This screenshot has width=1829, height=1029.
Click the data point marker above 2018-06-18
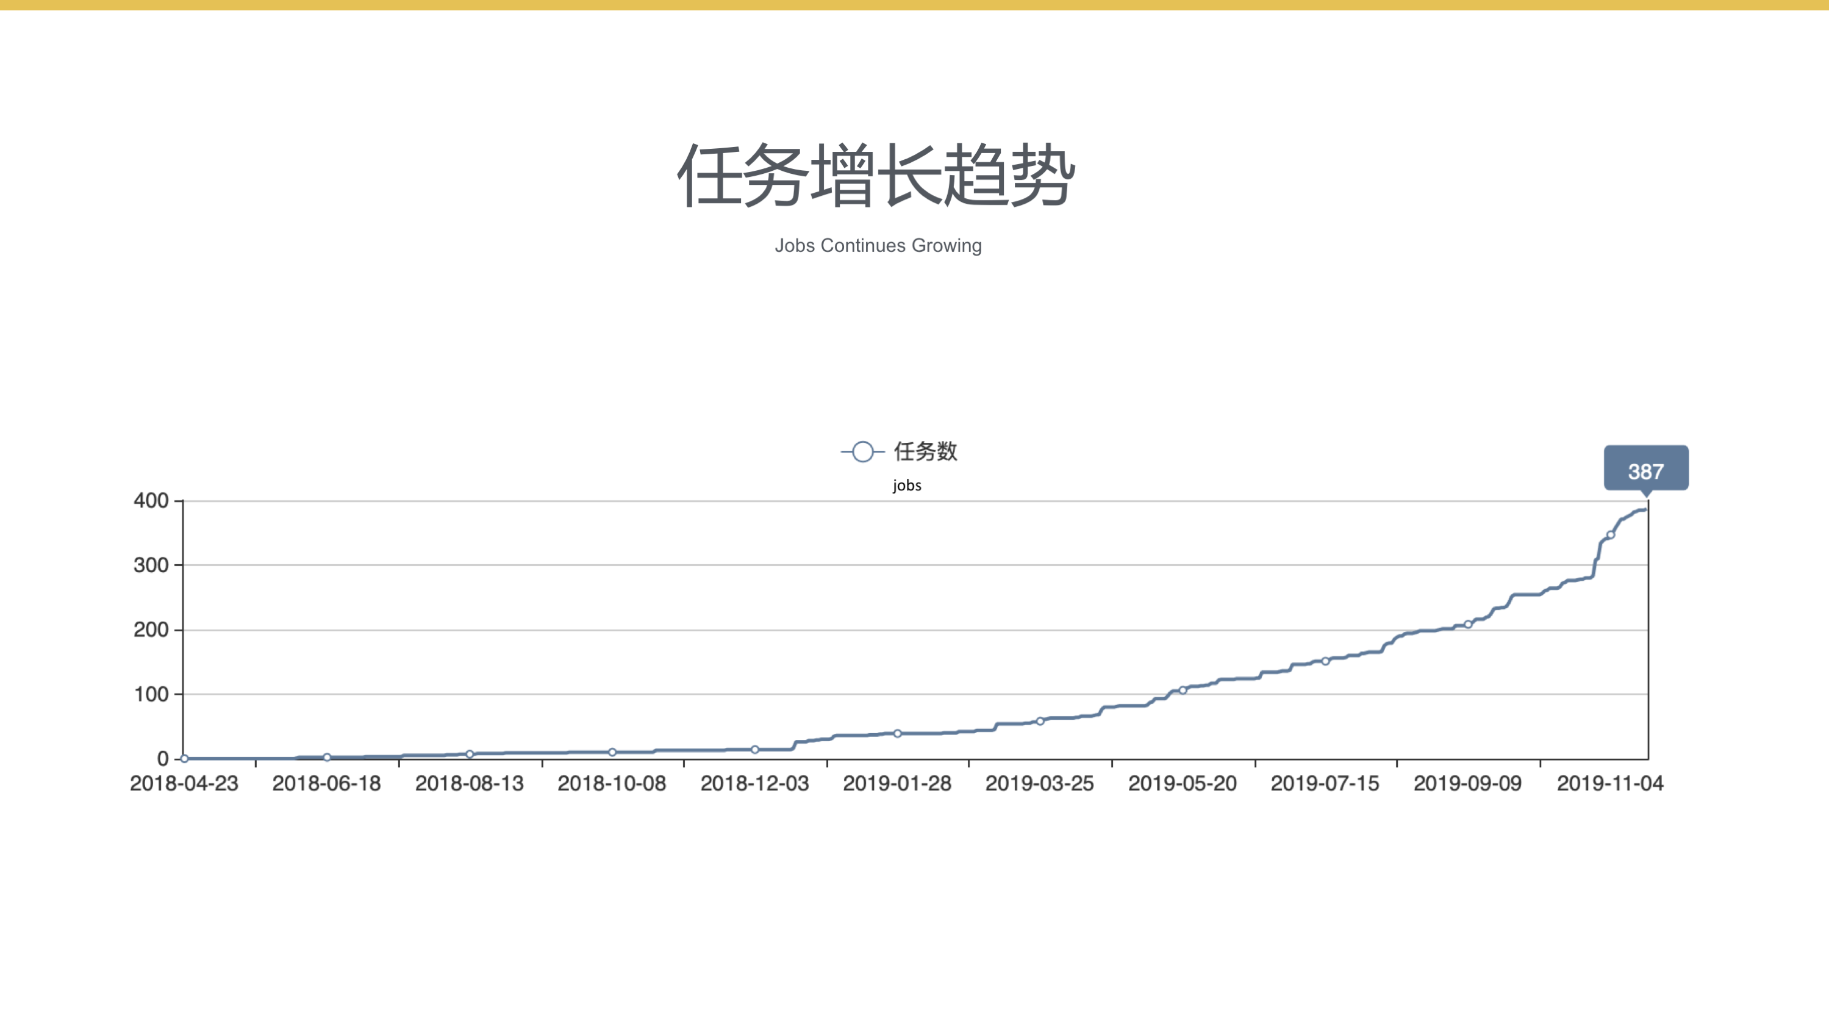pos(327,758)
